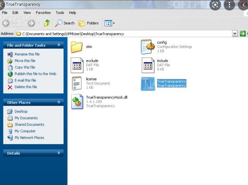Go to Desktop via Other Places link
248x185 pixels.
coord(21,111)
